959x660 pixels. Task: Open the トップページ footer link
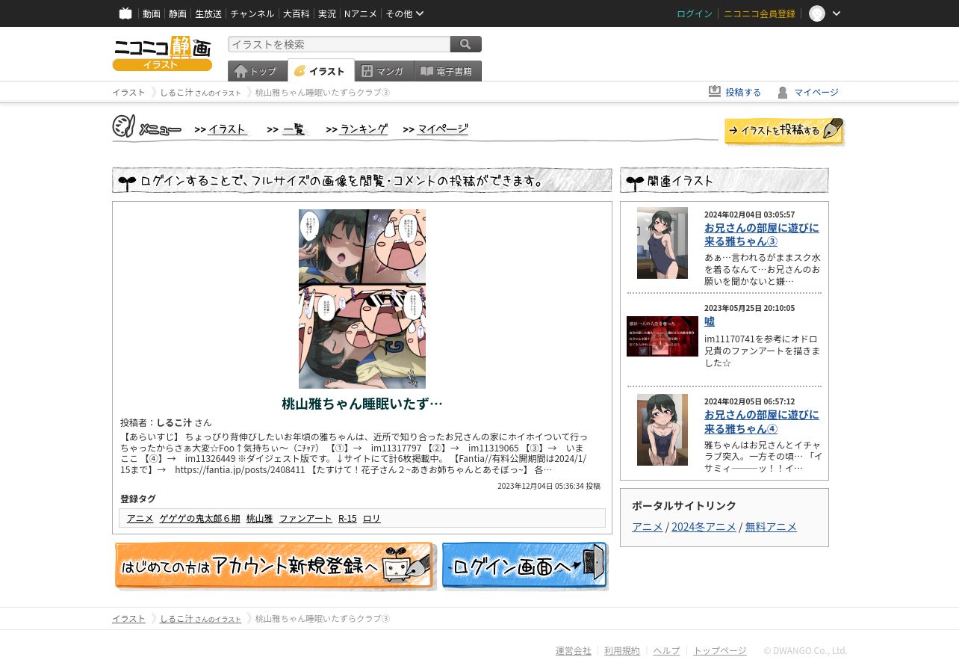(720, 650)
